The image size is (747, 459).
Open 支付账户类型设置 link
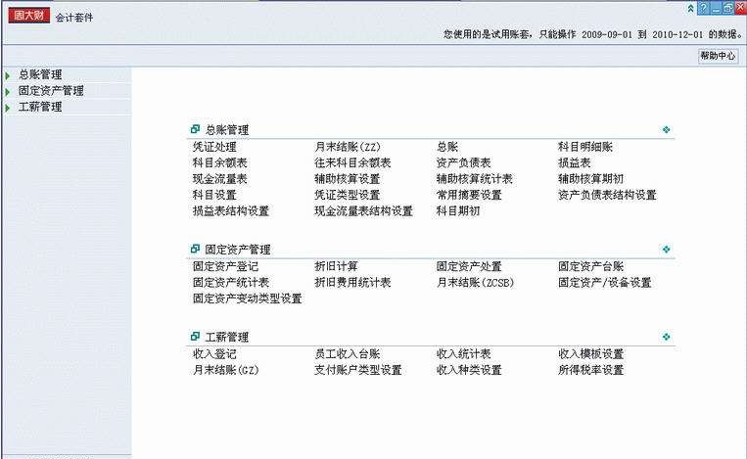358,370
